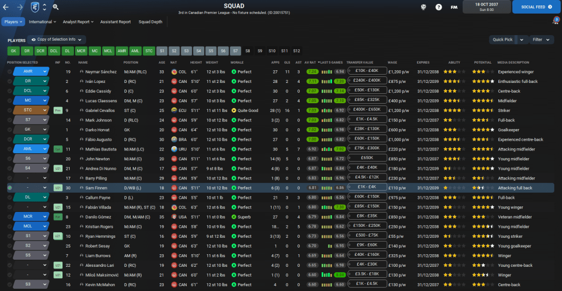Deselect the checked Sam Finnen row checkbox

pyautogui.click(x=10, y=188)
